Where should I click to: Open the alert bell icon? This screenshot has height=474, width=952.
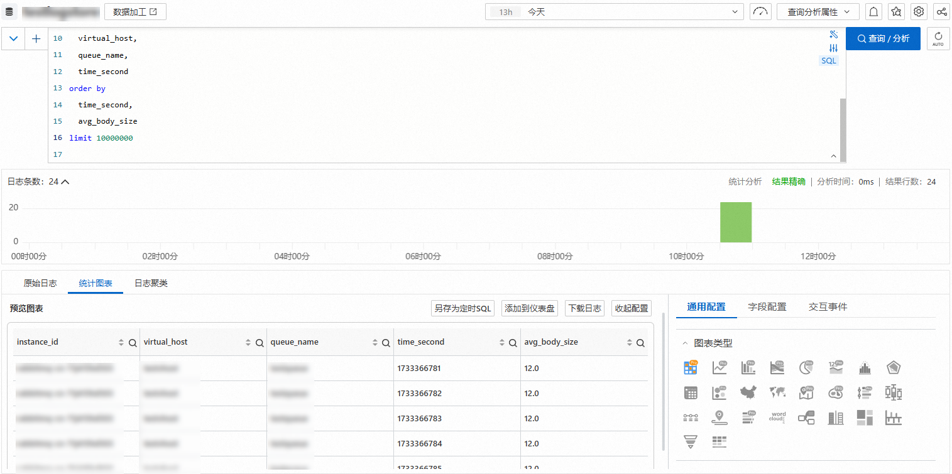click(873, 12)
